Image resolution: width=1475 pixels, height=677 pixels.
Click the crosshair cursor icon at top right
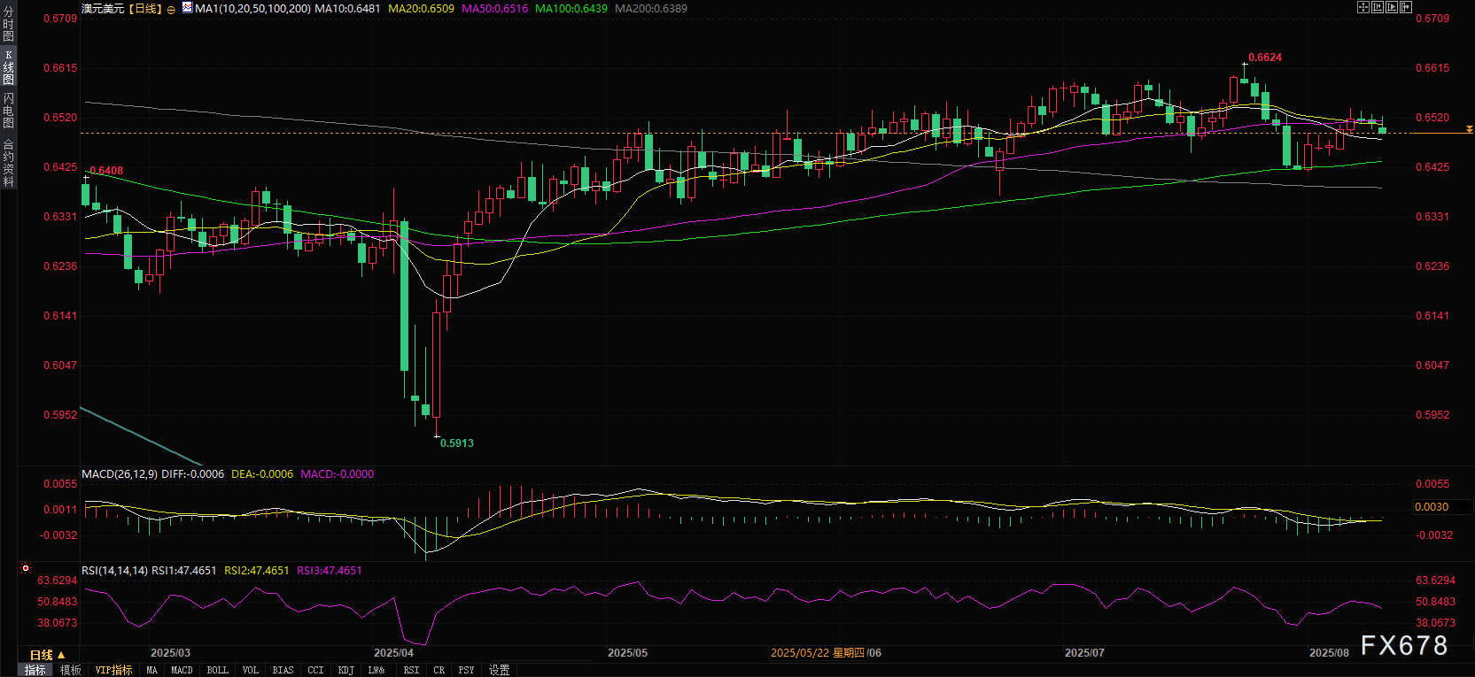1363,7
